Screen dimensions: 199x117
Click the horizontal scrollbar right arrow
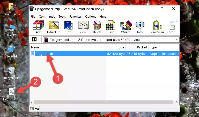pos(176,102)
